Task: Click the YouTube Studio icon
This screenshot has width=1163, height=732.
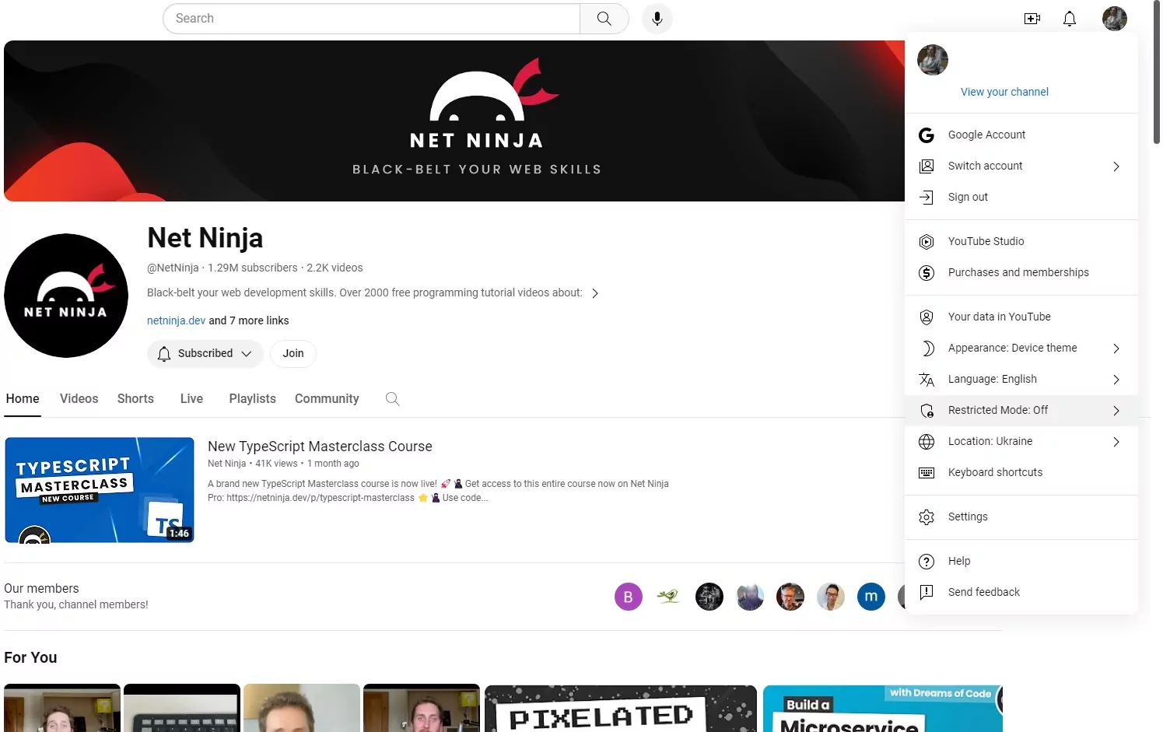Action: coord(927,242)
